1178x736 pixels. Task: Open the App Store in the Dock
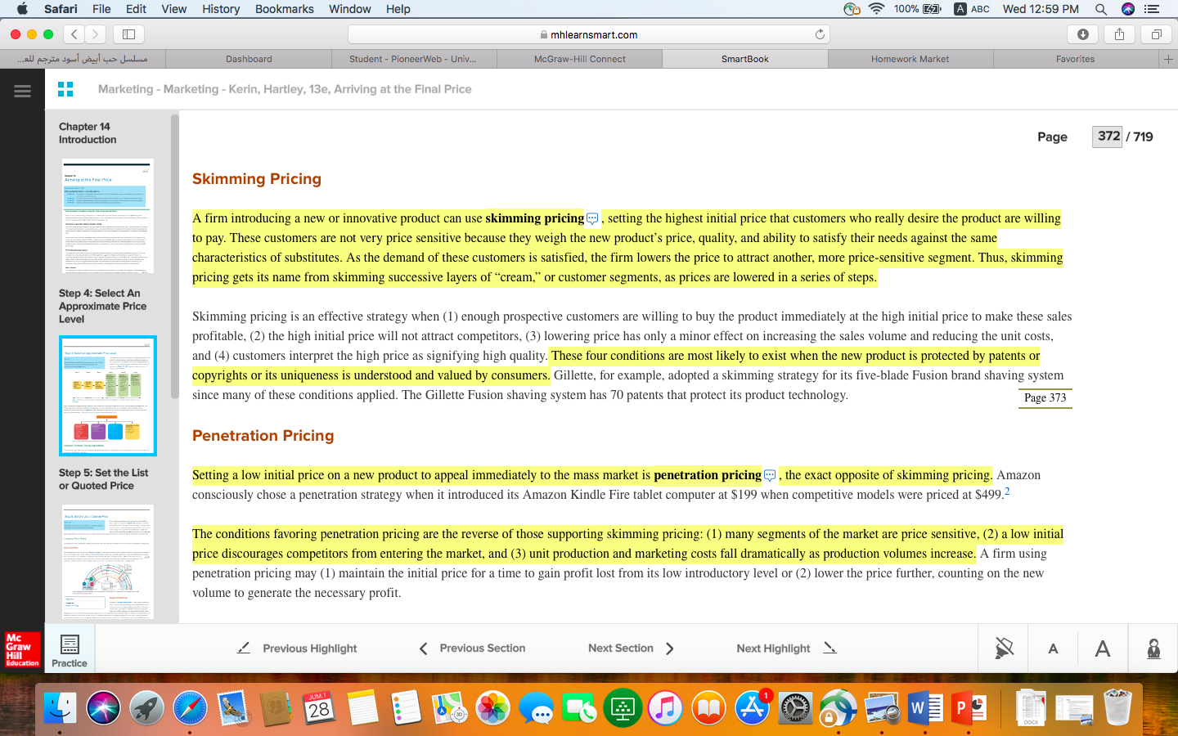(x=752, y=708)
